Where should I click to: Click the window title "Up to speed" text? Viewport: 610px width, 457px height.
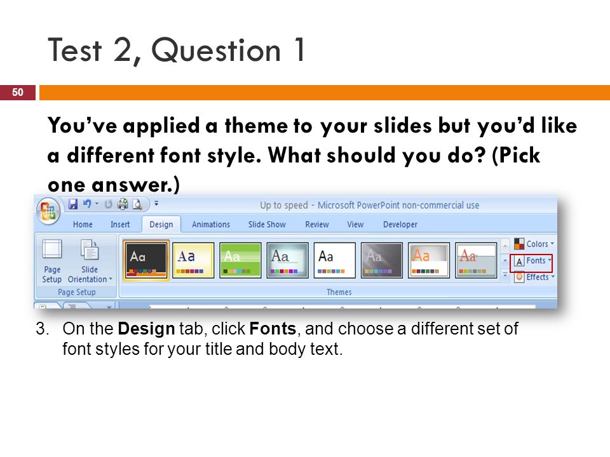point(283,206)
